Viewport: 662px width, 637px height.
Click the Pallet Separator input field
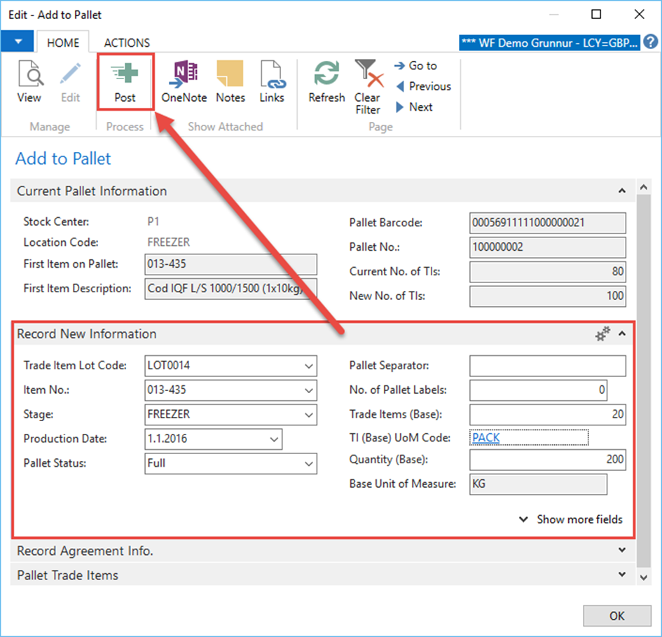(547, 366)
